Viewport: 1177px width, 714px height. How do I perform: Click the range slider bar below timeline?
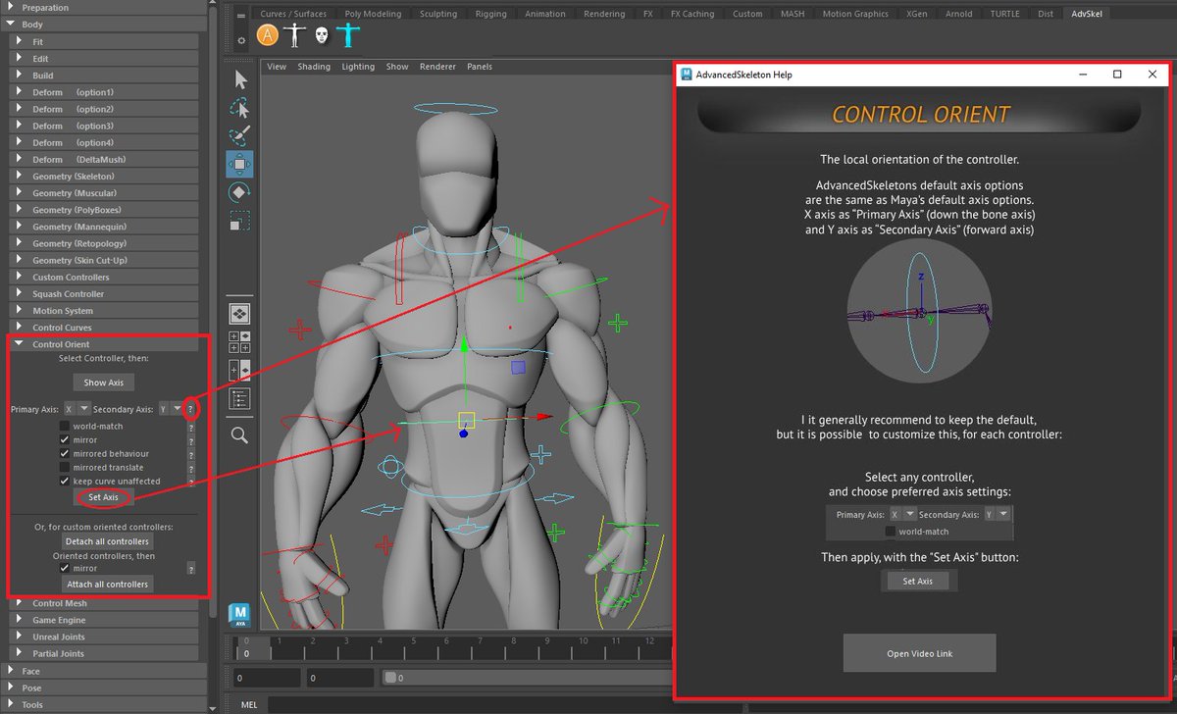click(528, 678)
